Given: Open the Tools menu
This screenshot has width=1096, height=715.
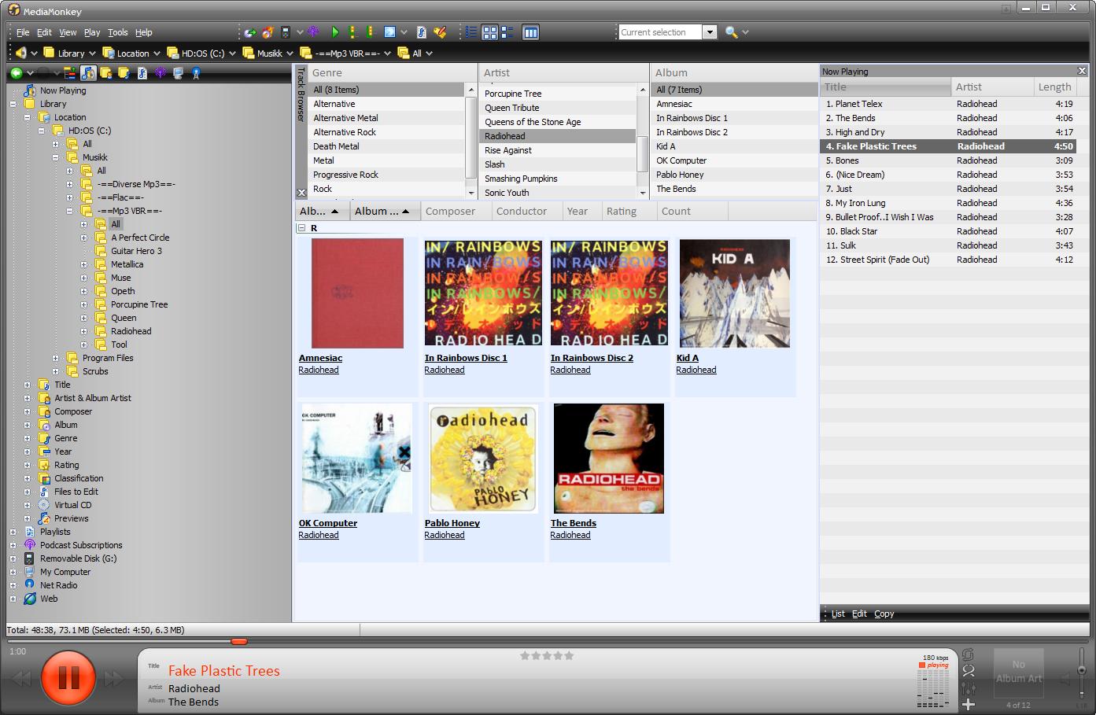Looking at the screenshot, I should point(118,32).
